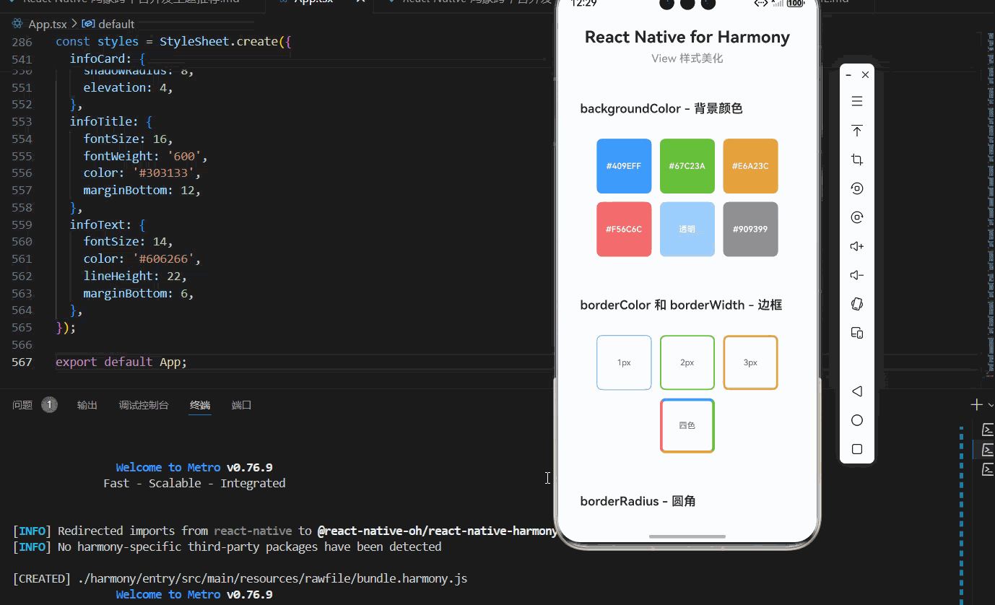Minimize the emulator side toolbar
Screen dimensions: 995x605
(848, 74)
